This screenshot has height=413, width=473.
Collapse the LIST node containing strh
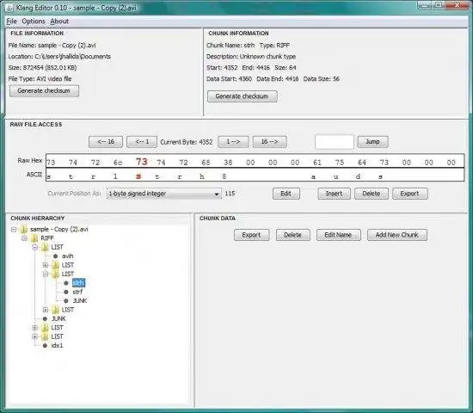(x=46, y=274)
